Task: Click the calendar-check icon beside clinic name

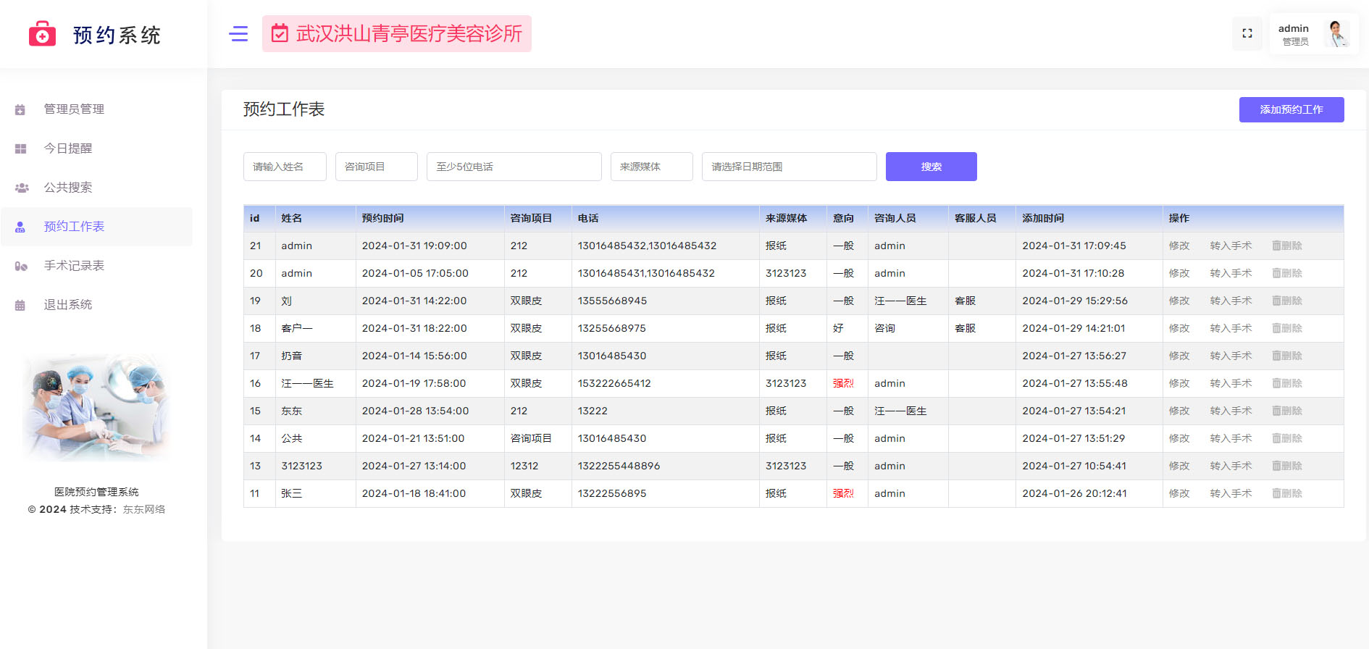Action: pos(280,34)
